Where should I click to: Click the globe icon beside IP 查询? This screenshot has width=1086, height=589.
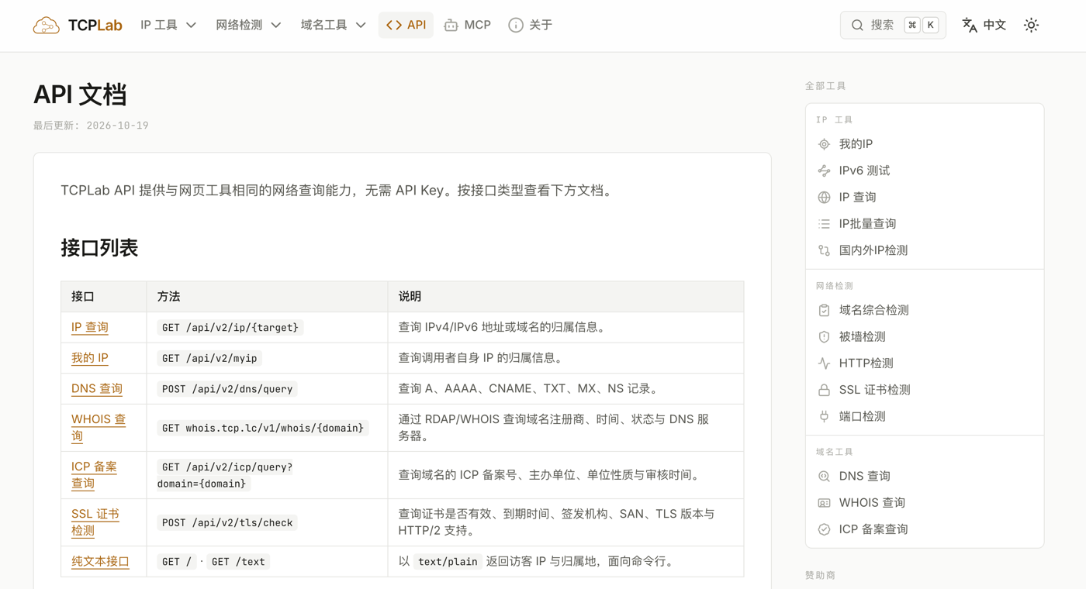click(824, 197)
